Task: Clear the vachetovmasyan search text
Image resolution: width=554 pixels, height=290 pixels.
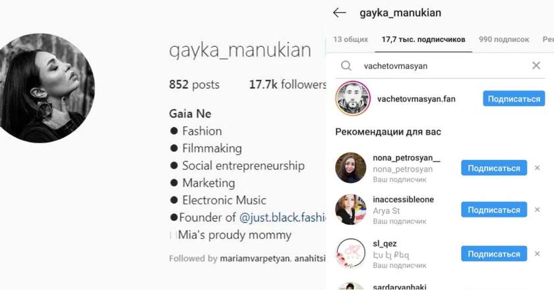Action: click(536, 65)
